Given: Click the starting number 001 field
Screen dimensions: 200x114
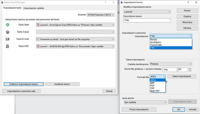Looking at the screenshot, I should [182, 69].
